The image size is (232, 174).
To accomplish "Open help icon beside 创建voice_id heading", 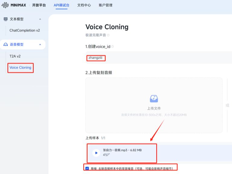I will click(x=112, y=47).
